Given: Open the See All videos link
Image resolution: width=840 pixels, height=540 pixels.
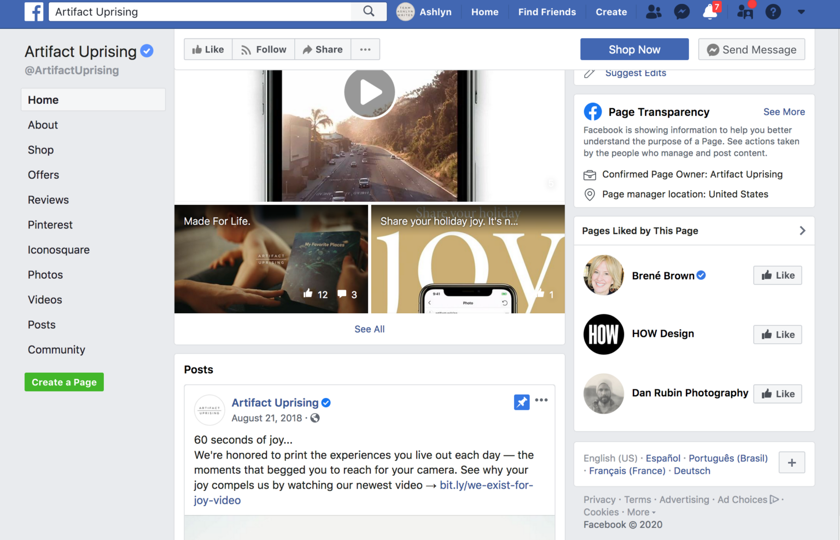Looking at the screenshot, I should pyautogui.click(x=369, y=329).
